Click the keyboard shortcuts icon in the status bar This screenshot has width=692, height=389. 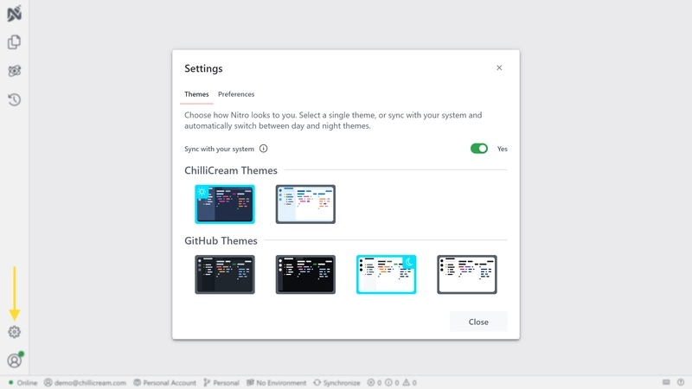[x=666, y=382]
